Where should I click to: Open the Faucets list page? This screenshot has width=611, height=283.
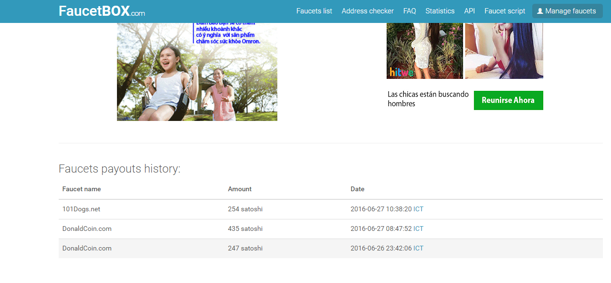314,11
